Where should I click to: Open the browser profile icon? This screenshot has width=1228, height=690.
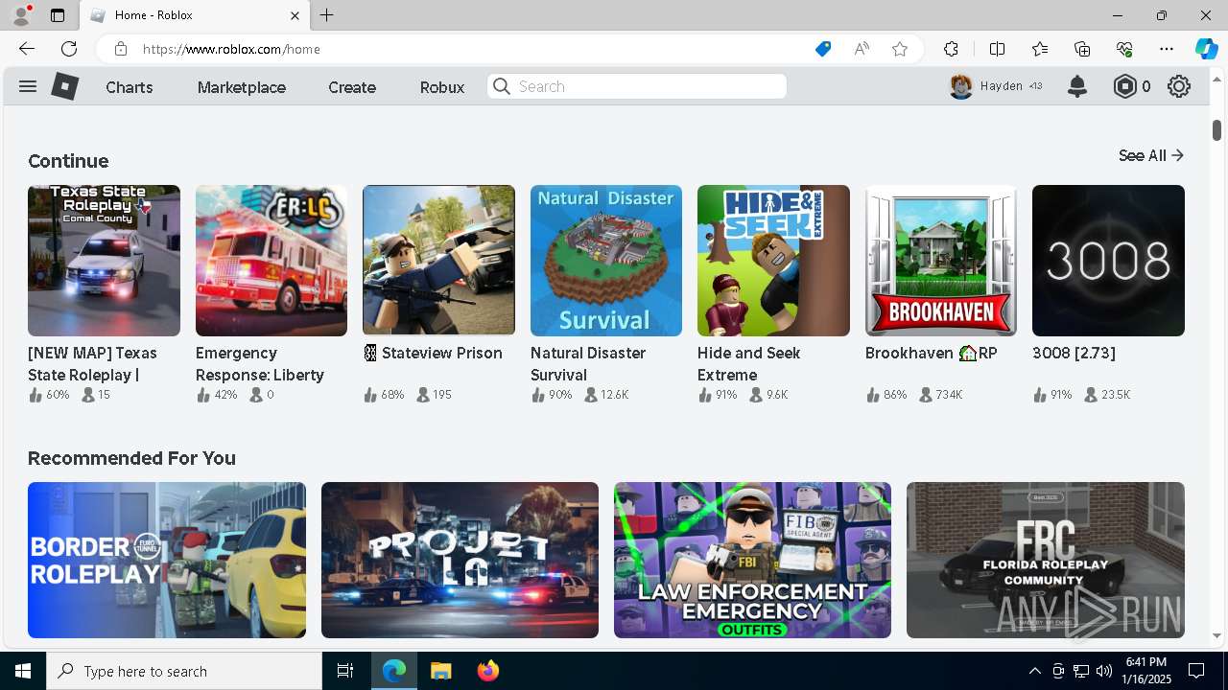[20, 15]
